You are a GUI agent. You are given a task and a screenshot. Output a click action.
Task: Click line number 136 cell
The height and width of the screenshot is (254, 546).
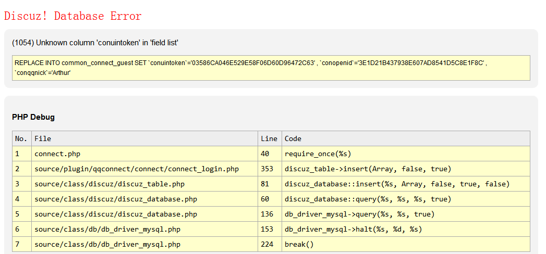tap(270, 214)
